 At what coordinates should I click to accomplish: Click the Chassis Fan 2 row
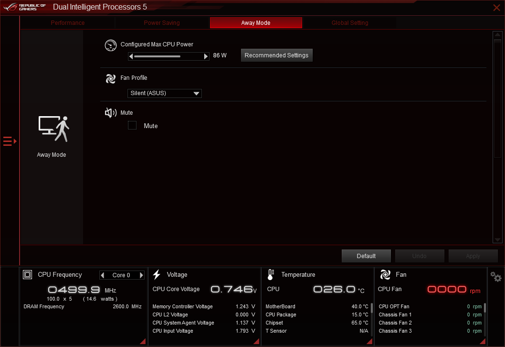point(430,323)
